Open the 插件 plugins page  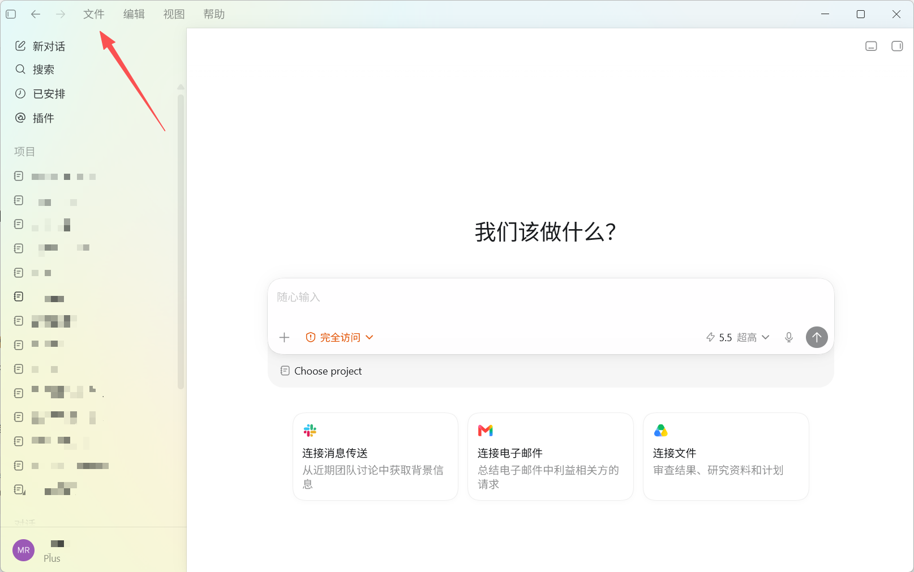click(x=35, y=118)
